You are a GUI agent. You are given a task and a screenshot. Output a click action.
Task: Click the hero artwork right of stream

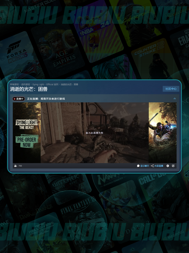pyautogui.click(x=162, y=133)
